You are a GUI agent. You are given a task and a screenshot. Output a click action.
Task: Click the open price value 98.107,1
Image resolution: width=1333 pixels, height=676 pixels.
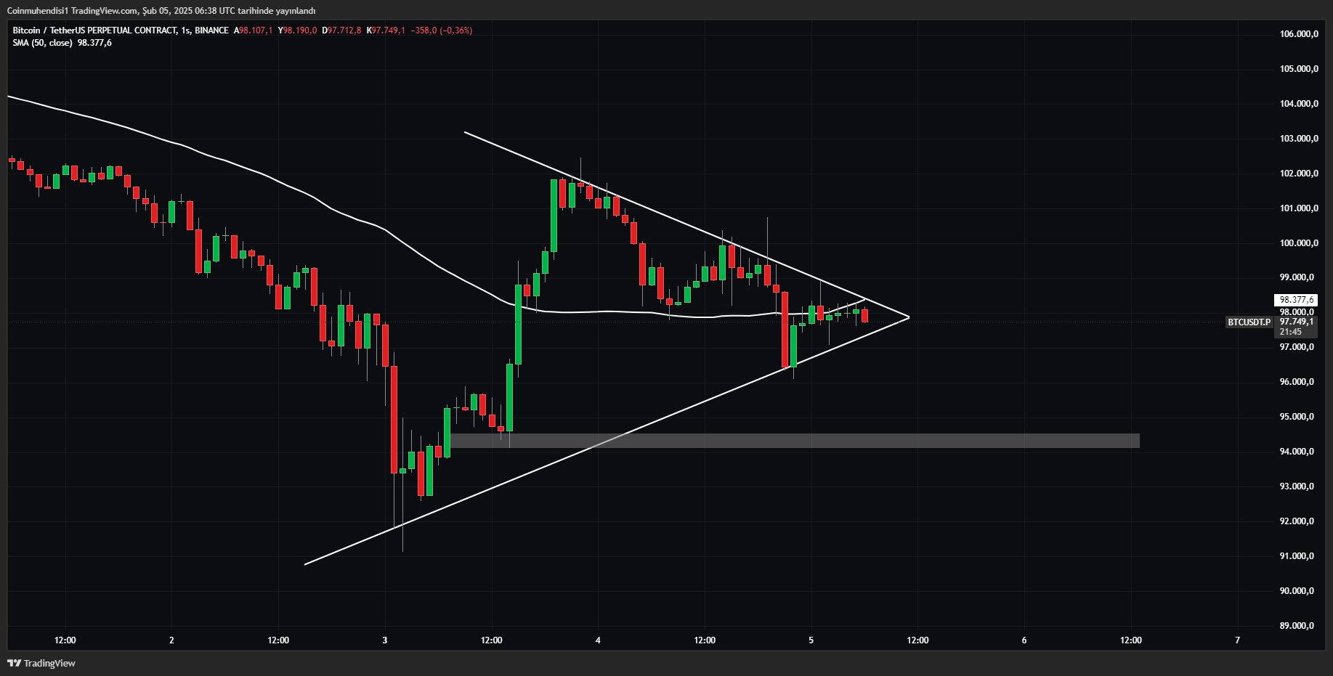(x=256, y=30)
